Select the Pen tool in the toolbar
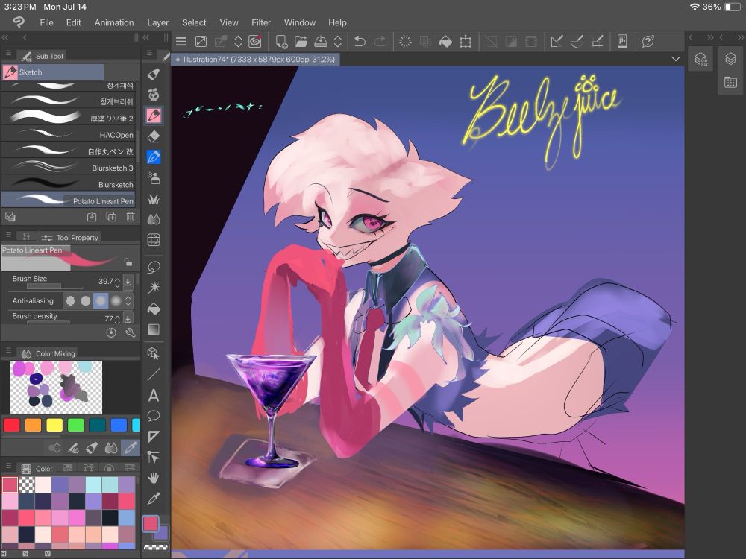 pos(154,116)
